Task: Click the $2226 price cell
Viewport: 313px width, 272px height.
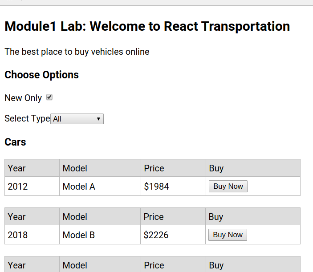Action: click(156, 235)
